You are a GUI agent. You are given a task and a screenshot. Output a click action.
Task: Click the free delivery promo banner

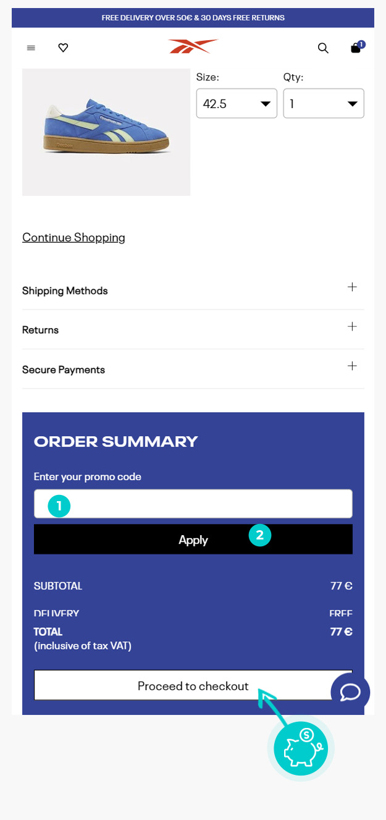coord(193,18)
